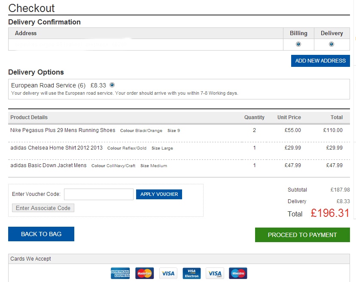Click the Size Medium label
Screen dimensions: 356x282
154,166
